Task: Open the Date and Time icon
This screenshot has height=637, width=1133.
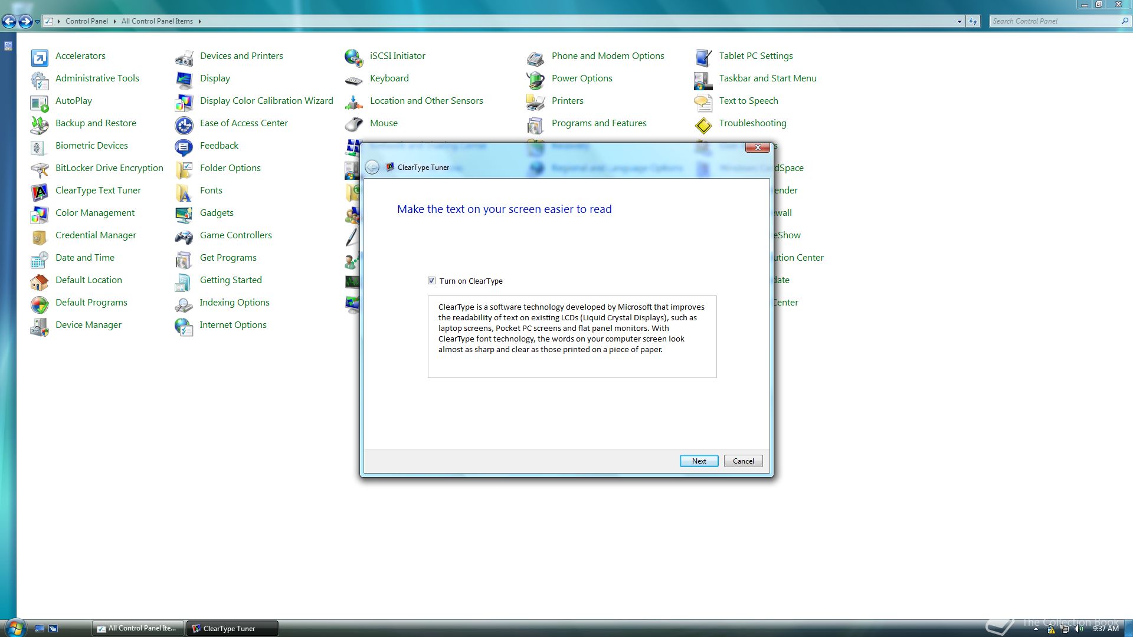Action: point(40,259)
